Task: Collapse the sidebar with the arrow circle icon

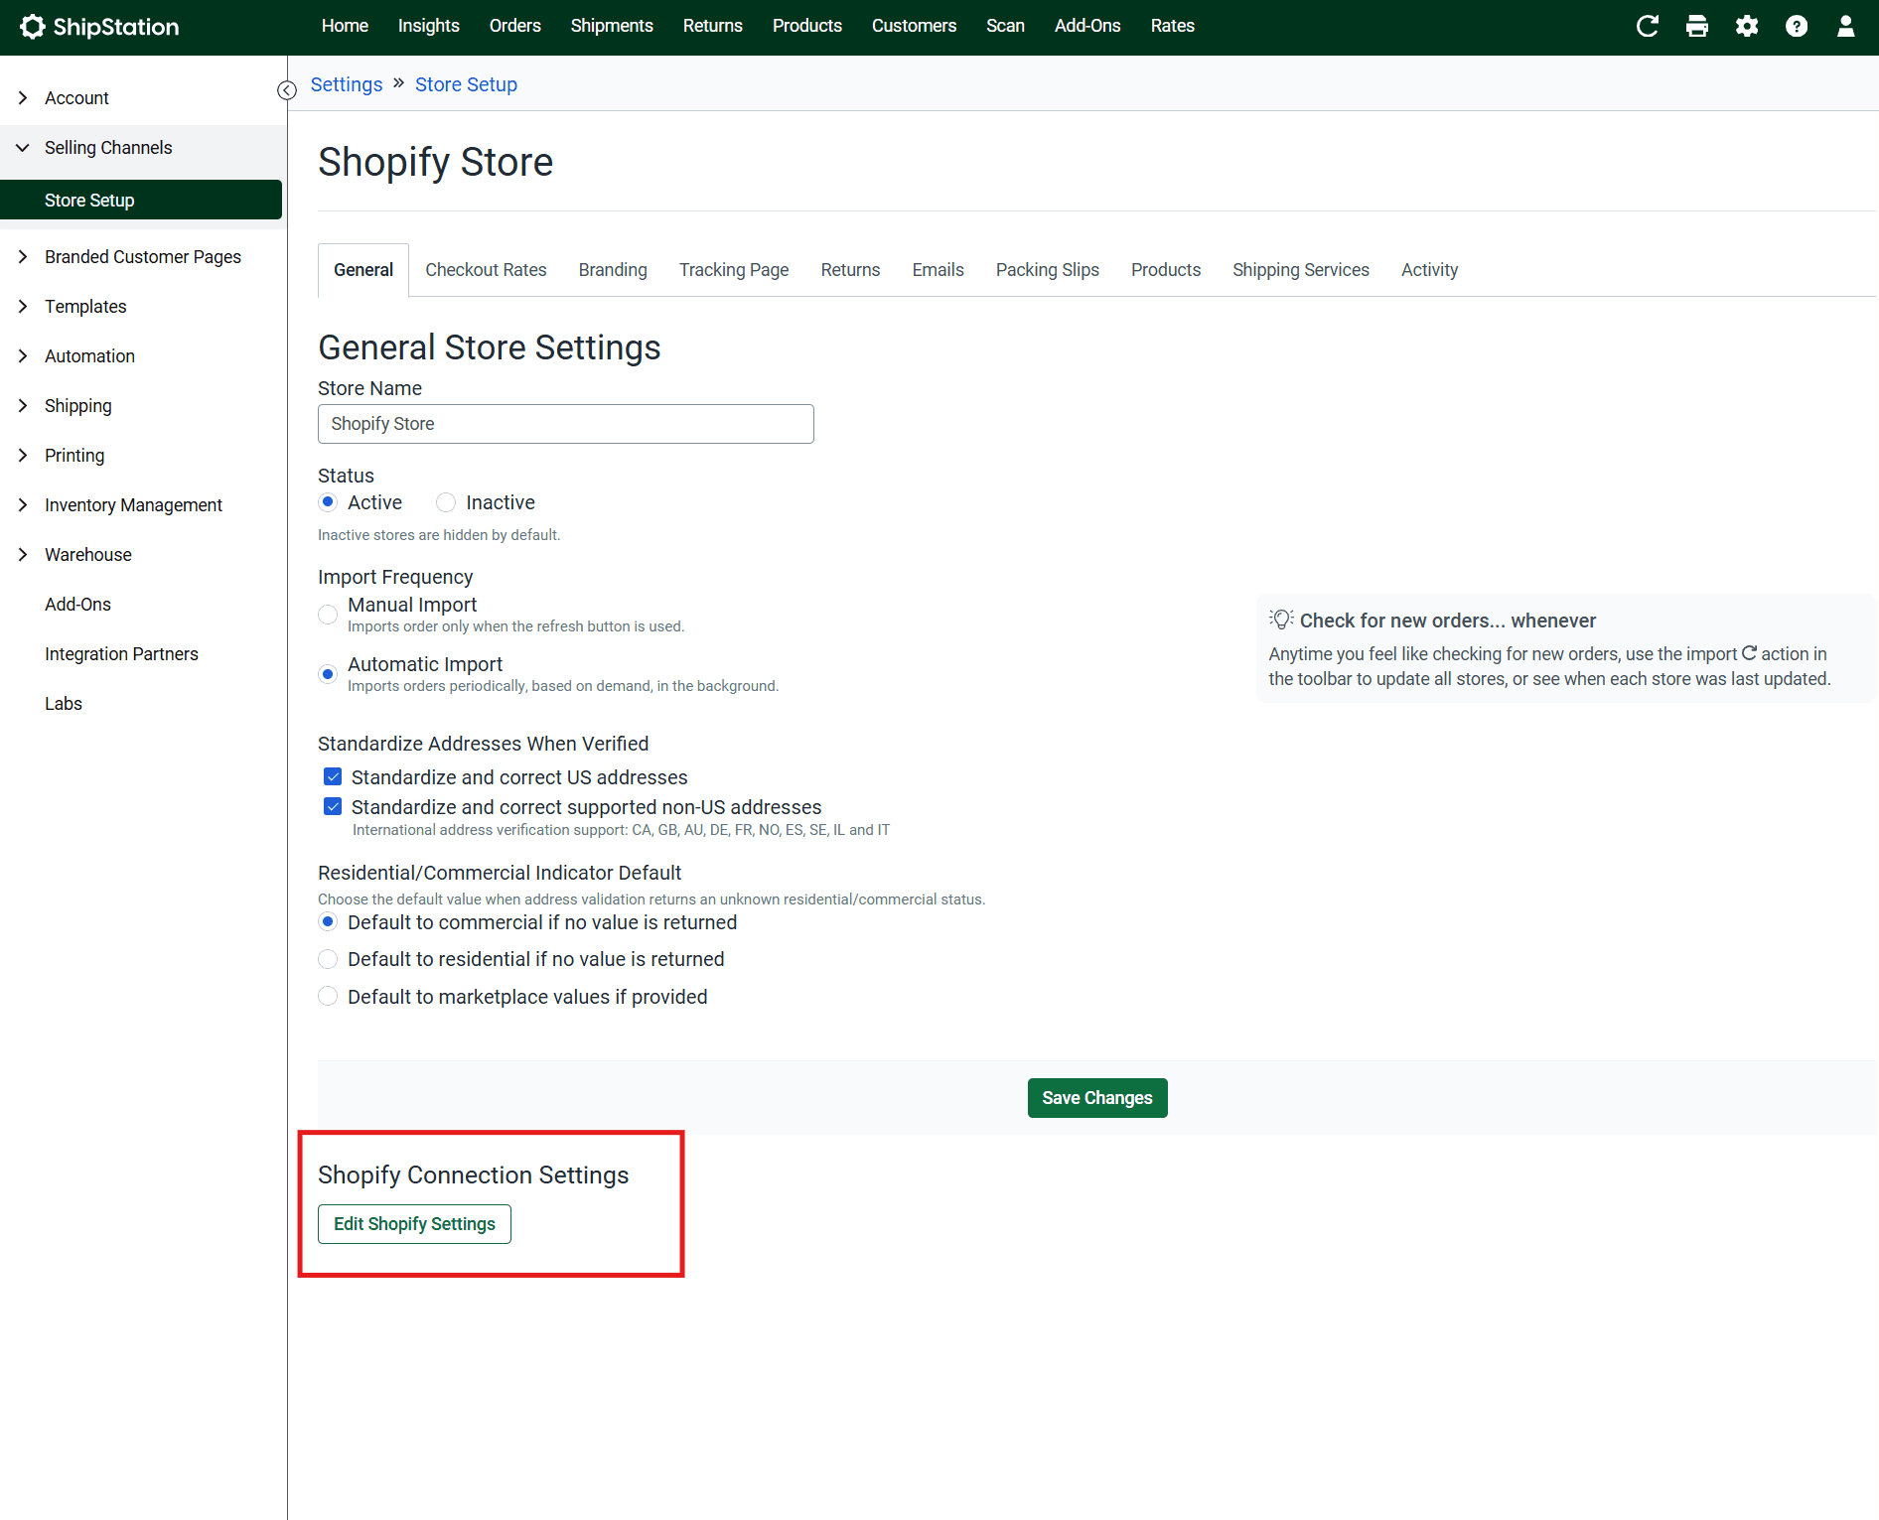Action: tap(287, 90)
